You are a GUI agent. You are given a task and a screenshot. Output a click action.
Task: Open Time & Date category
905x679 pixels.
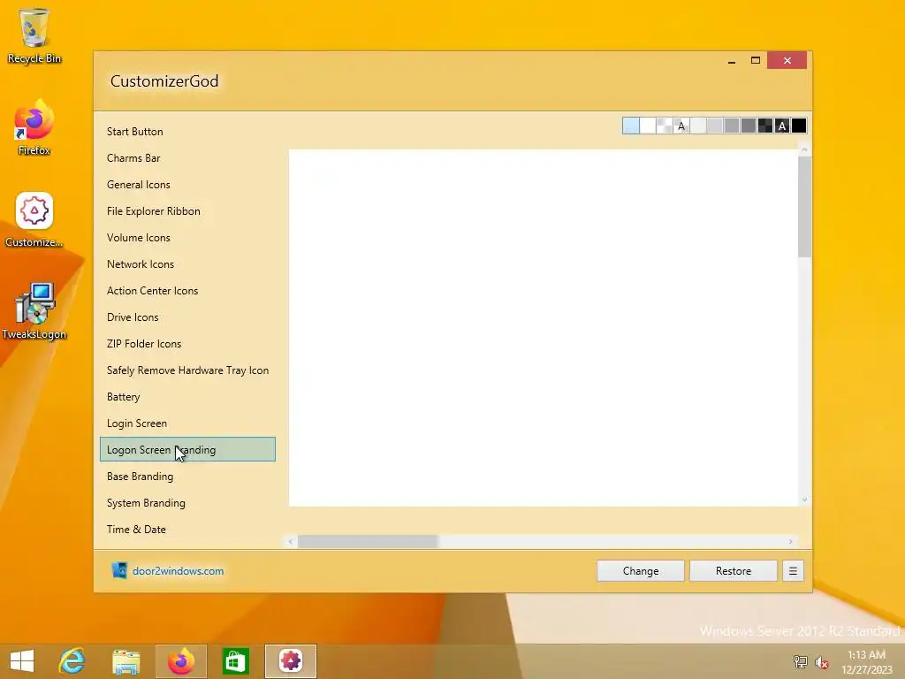pyautogui.click(x=187, y=530)
